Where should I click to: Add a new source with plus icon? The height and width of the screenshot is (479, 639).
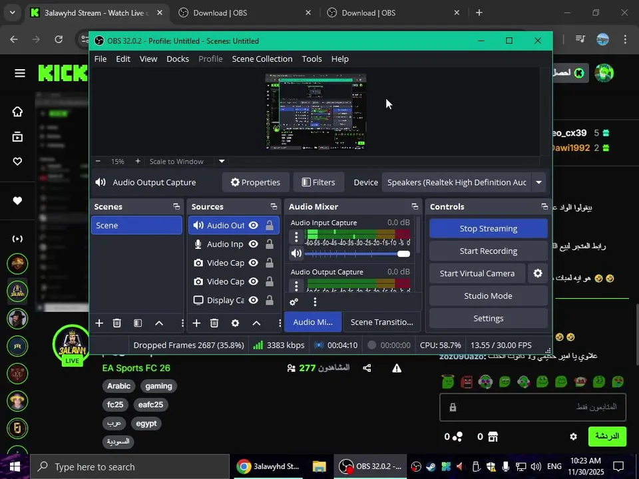[196, 323]
